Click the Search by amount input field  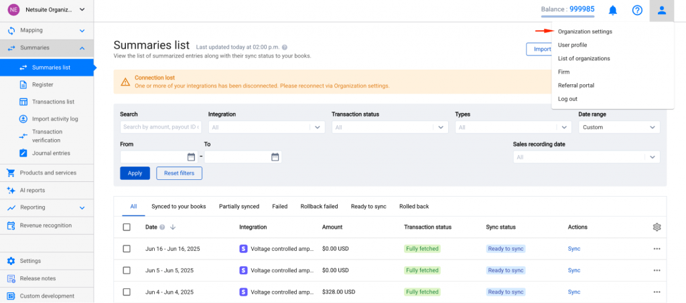point(160,127)
